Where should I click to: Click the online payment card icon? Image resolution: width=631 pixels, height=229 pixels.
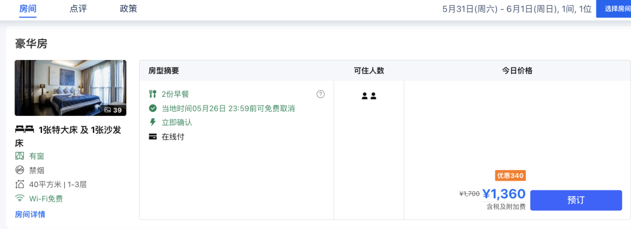coord(152,137)
